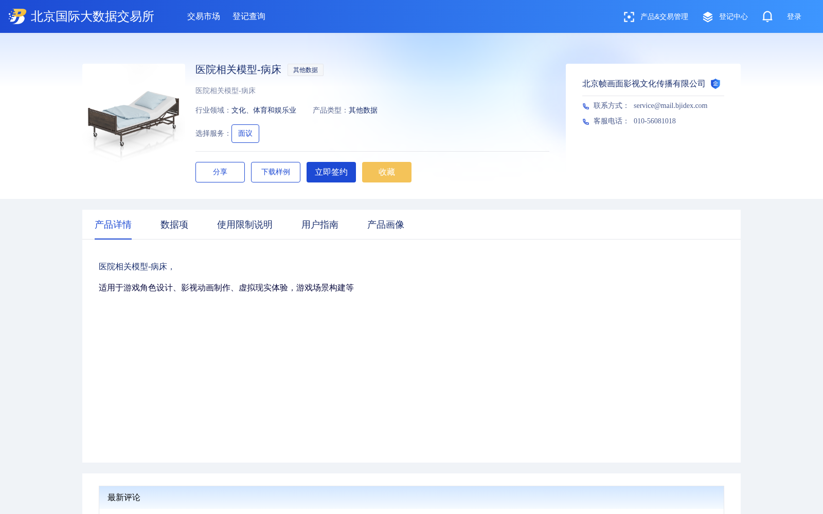Viewport: 823px width, 514px height.
Task: Click the 行业领域 label
Action: coord(213,111)
